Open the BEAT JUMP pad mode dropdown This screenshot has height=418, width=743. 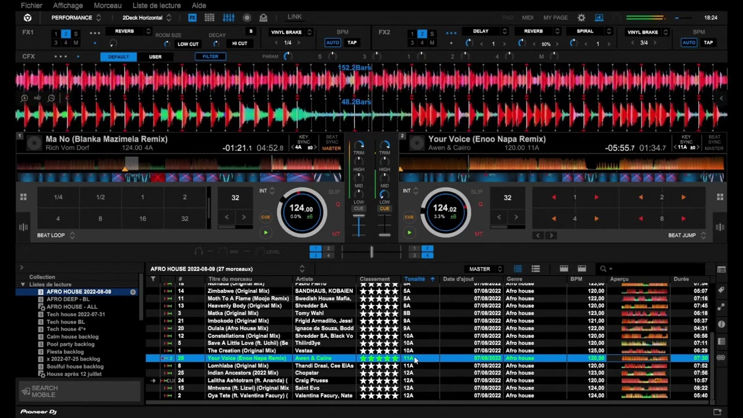click(x=687, y=235)
